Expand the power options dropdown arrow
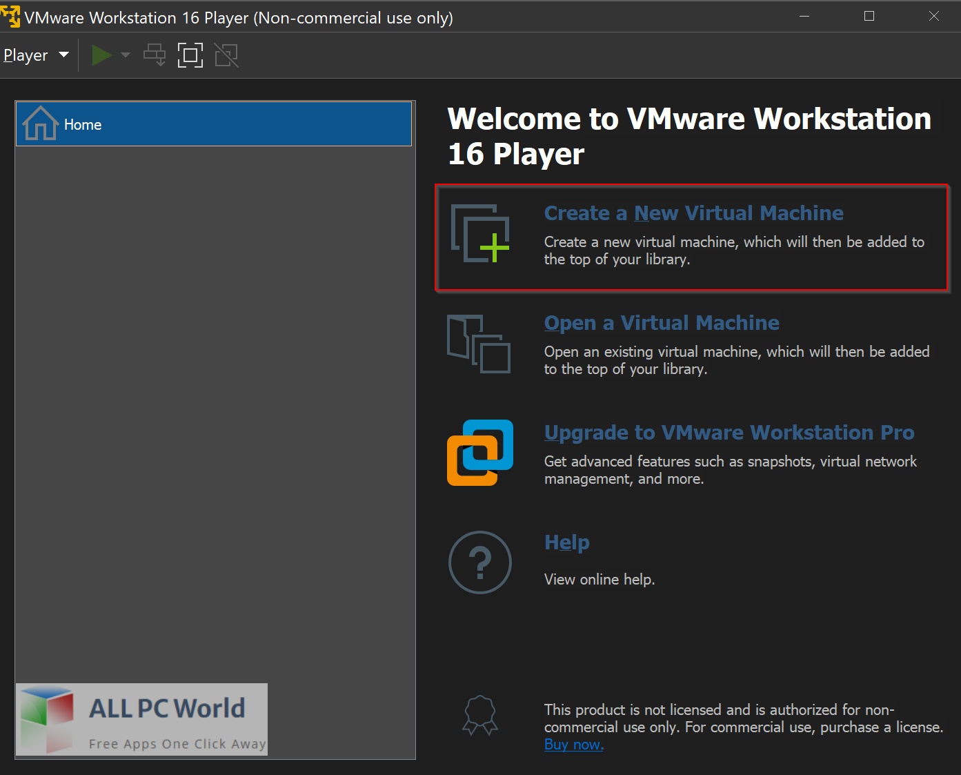 coord(126,55)
